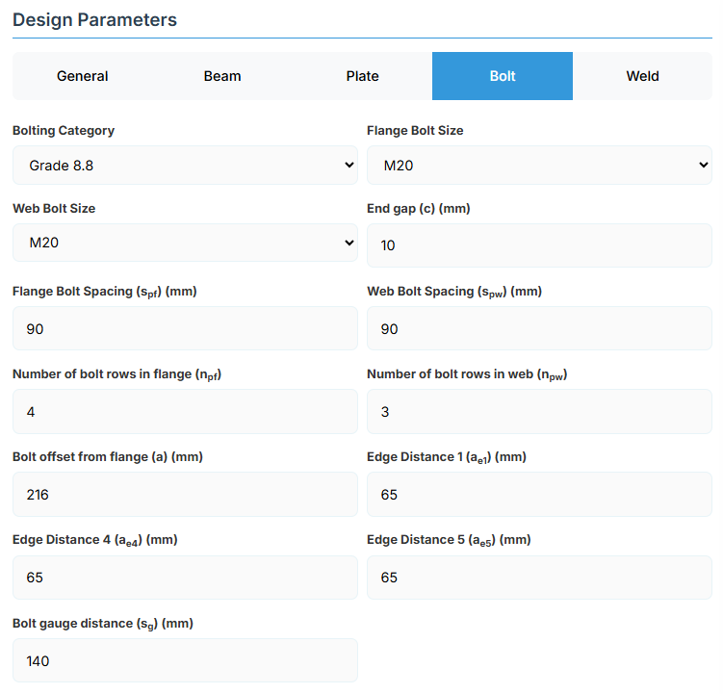Click the Web Bolt Spacing input field

click(x=539, y=329)
